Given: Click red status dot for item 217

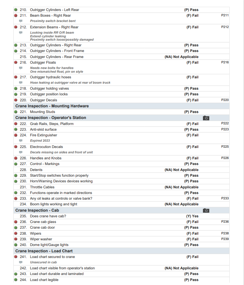Looking at the screenshot, I should point(16,77).
